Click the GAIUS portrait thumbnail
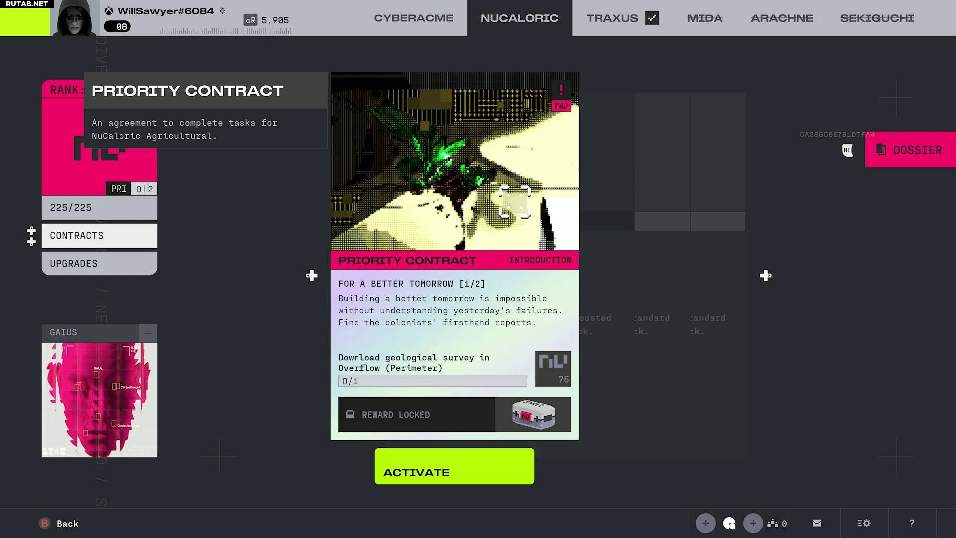Viewport: 956px width, 538px height. click(x=100, y=400)
